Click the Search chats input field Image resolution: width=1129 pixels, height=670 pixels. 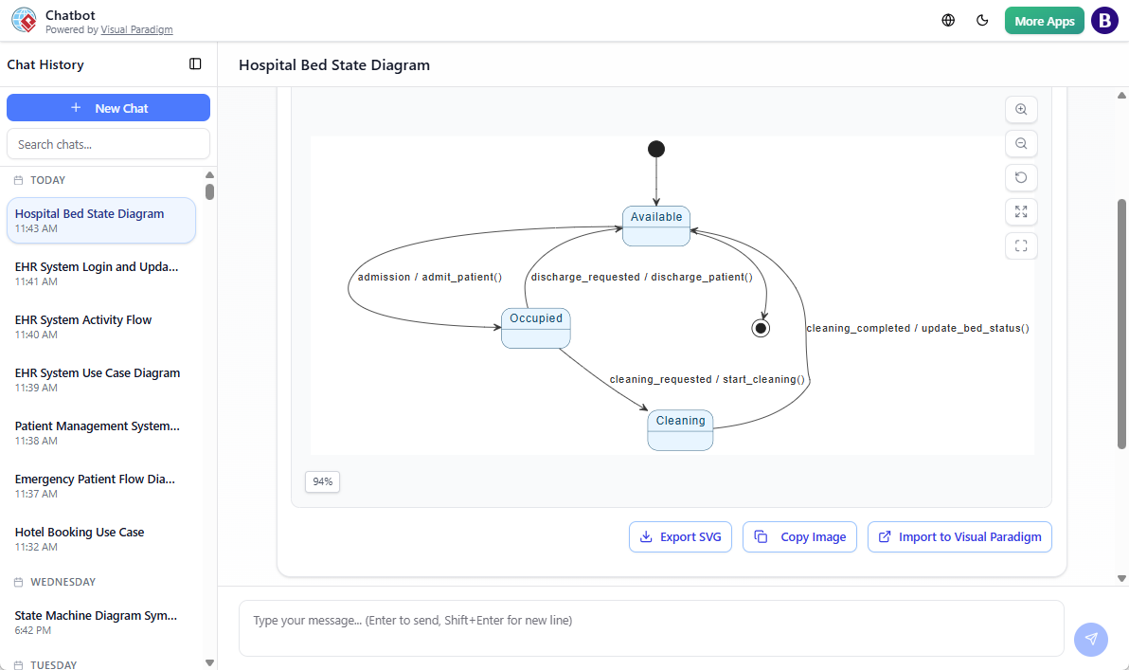[x=108, y=144]
